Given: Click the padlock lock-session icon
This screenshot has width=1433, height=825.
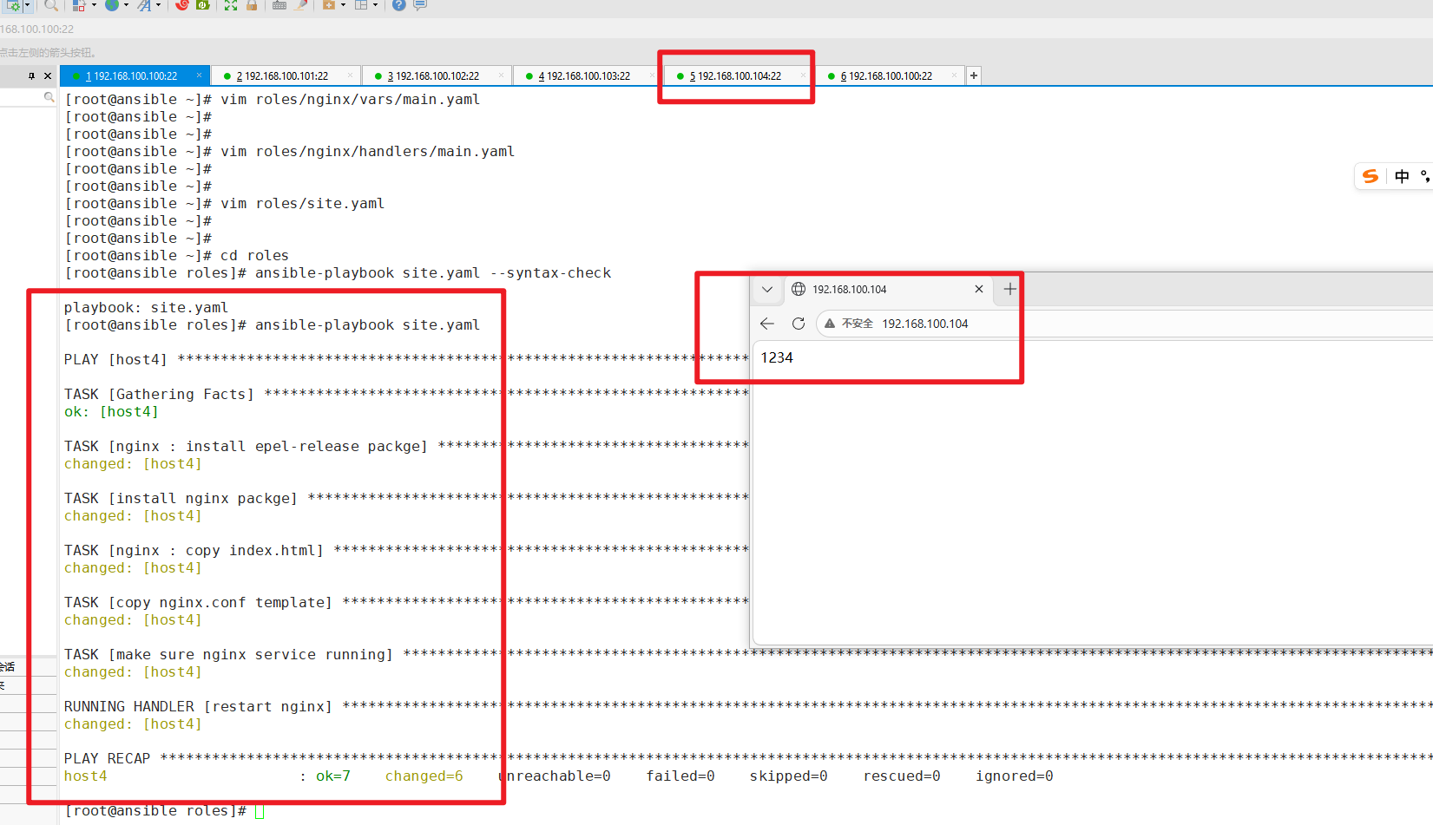Looking at the screenshot, I should click(252, 5).
